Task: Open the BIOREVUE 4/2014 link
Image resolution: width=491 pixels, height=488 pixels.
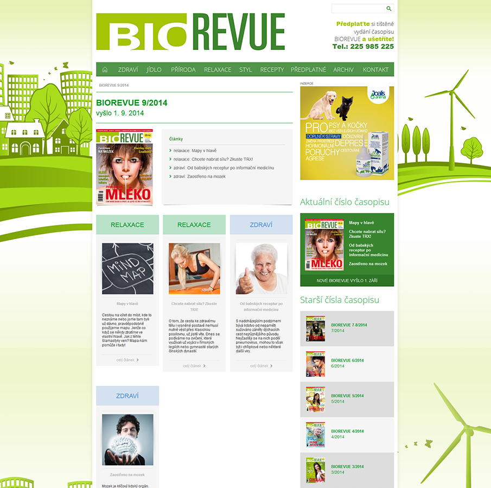Action: (x=347, y=432)
